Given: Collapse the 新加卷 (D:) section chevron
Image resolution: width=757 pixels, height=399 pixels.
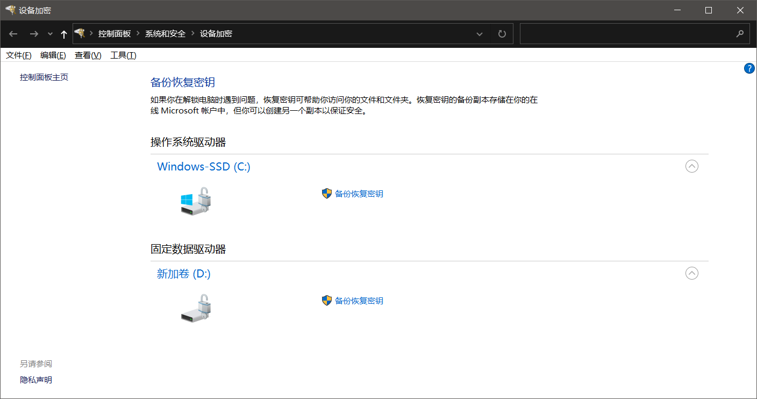Looking at the screenshot, I should (x=692, y=273).
